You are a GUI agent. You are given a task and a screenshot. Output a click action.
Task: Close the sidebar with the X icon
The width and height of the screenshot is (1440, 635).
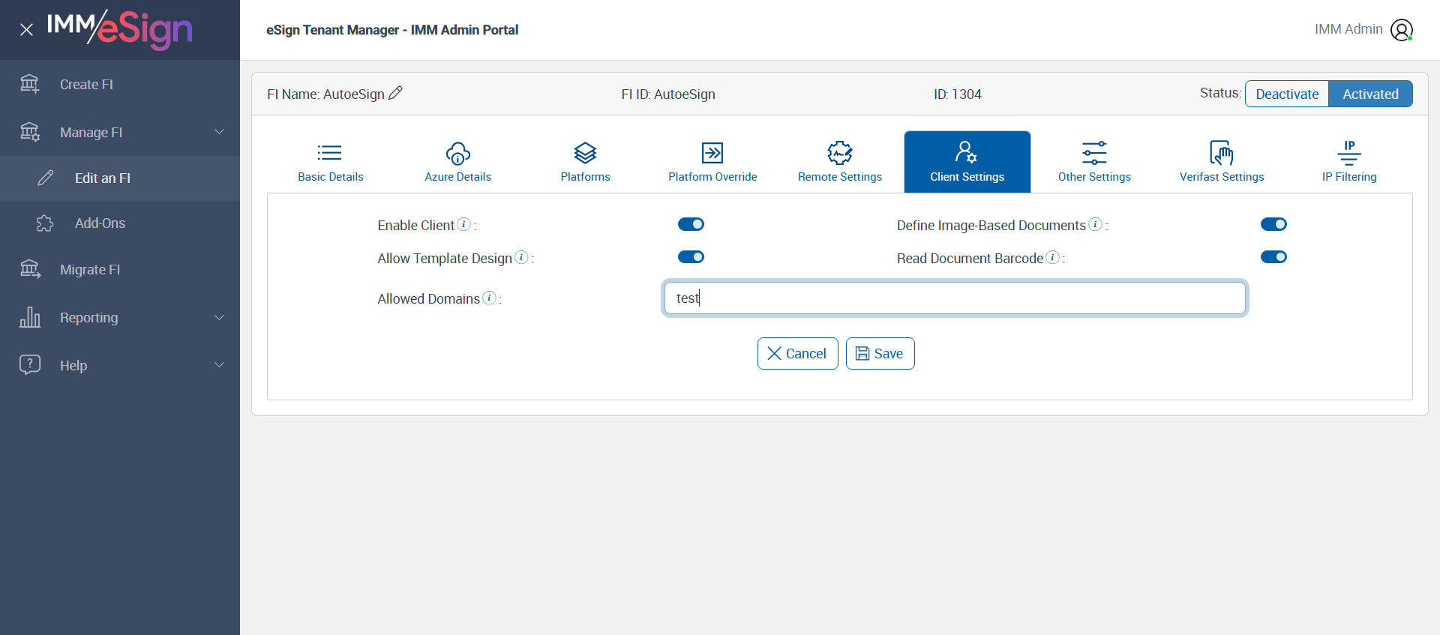[26, 30]
